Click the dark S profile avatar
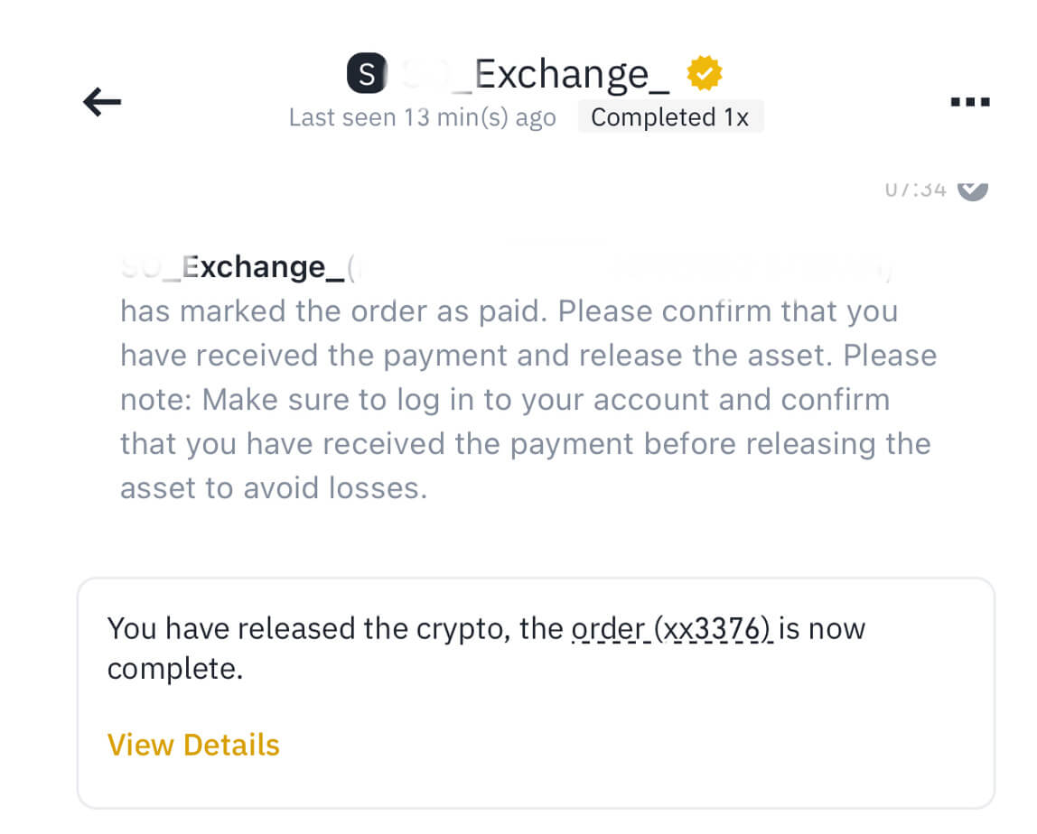The height and width of the screenshot is (834, 1037). (366, 74)
